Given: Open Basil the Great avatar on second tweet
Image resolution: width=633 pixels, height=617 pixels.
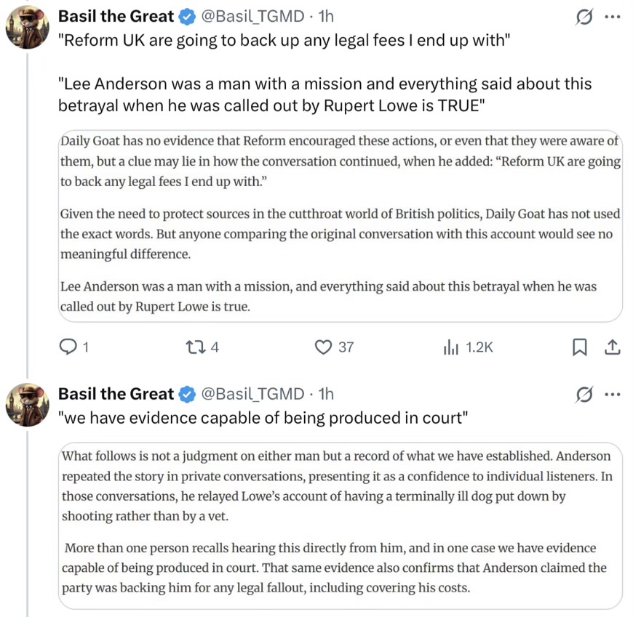Looking at the screenshot, I should click(x=28, y=405).
